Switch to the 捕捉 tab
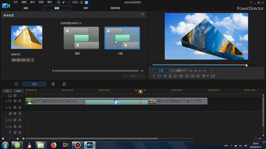Image resolution: width=266 pixels, height=149 pixels. (26, 8)
